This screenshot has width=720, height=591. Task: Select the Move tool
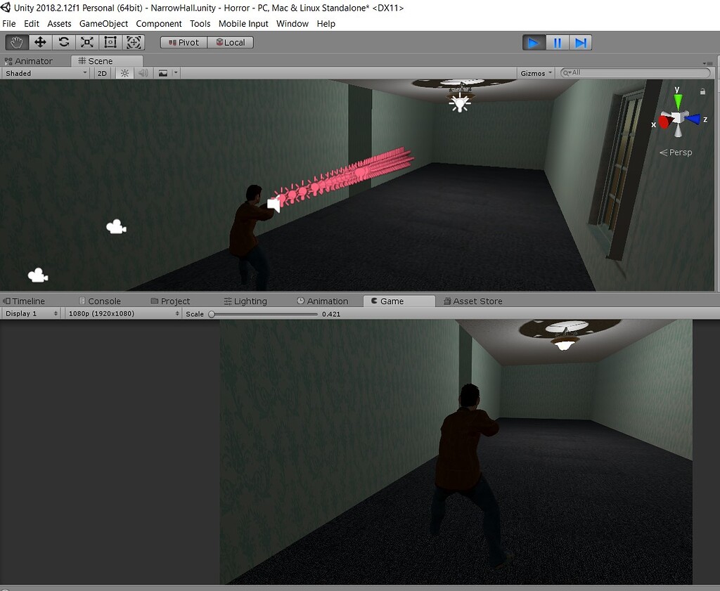pos(40,42)
